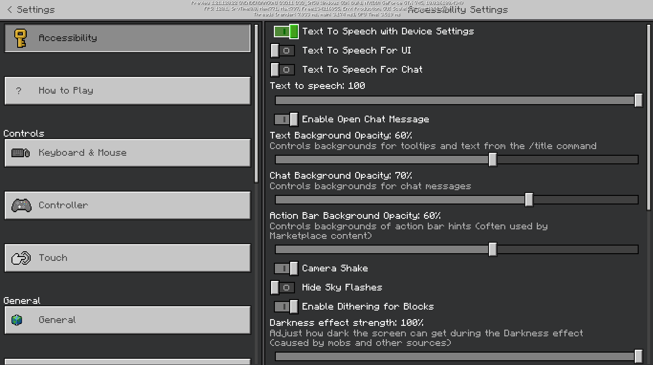
Task: Click the "General" section heading text
Action: tap(22, 301)
